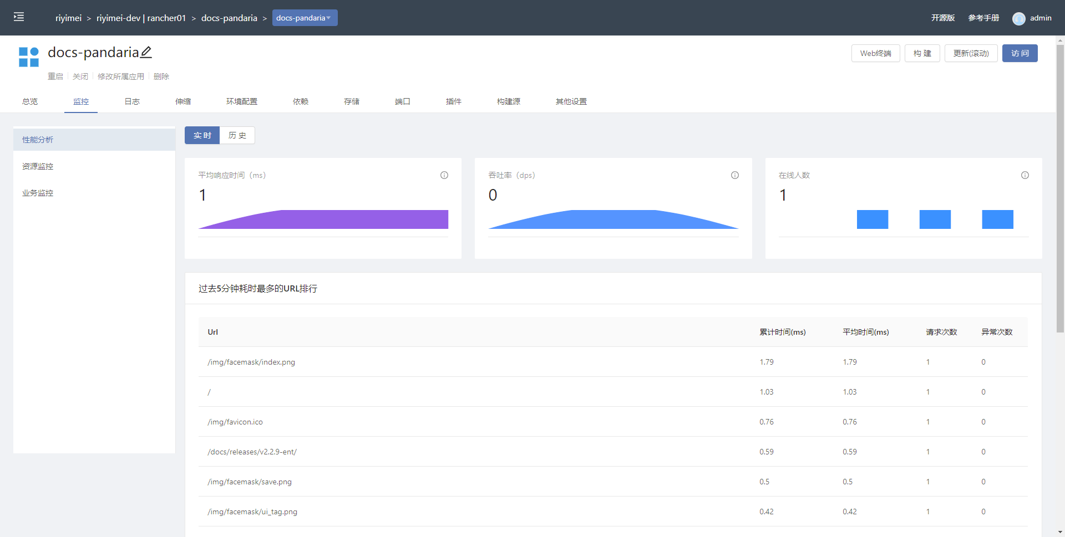Click the blue throughput chart
Viewport: 1065px width, 537px height.
pyautogui.click(x=613, y=219)
